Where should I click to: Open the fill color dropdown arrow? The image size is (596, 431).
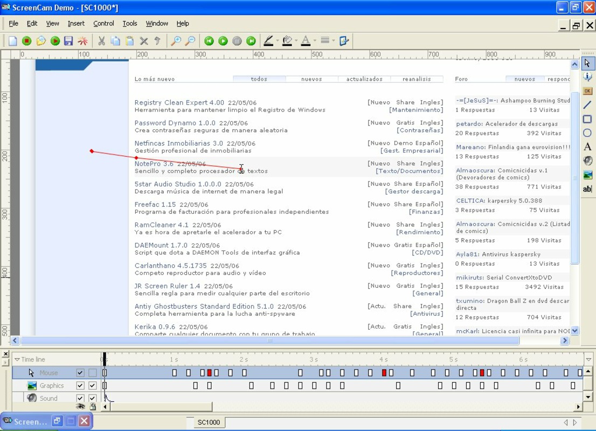tap(296, 40)
